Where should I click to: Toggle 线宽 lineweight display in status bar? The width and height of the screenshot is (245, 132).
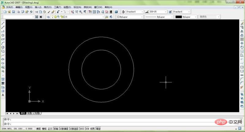[x=92, y=129]
